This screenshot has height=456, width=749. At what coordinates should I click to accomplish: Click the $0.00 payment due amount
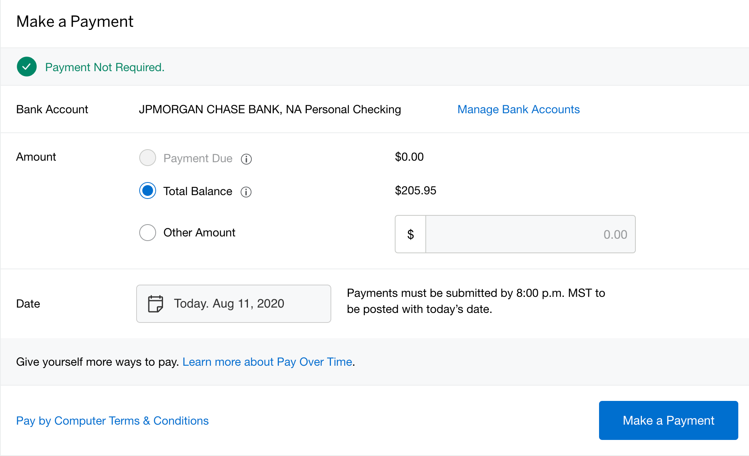(409, 157)
